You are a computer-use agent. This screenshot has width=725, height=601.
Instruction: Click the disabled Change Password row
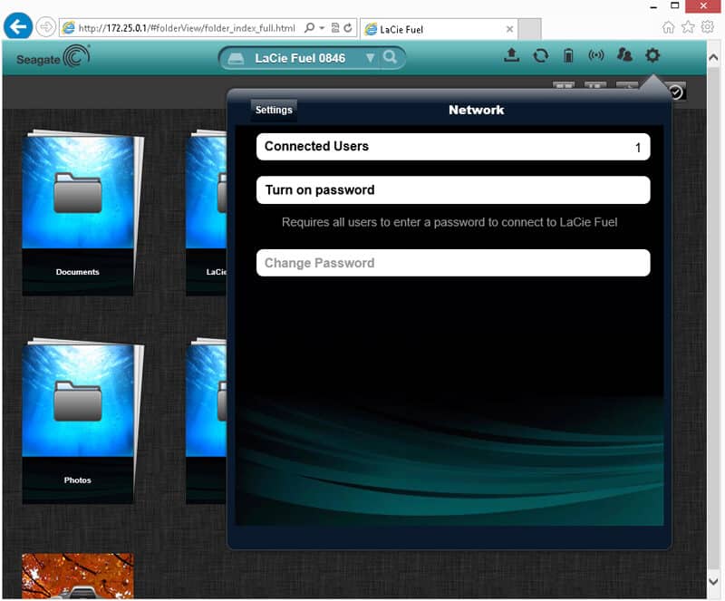coord(453,263)
